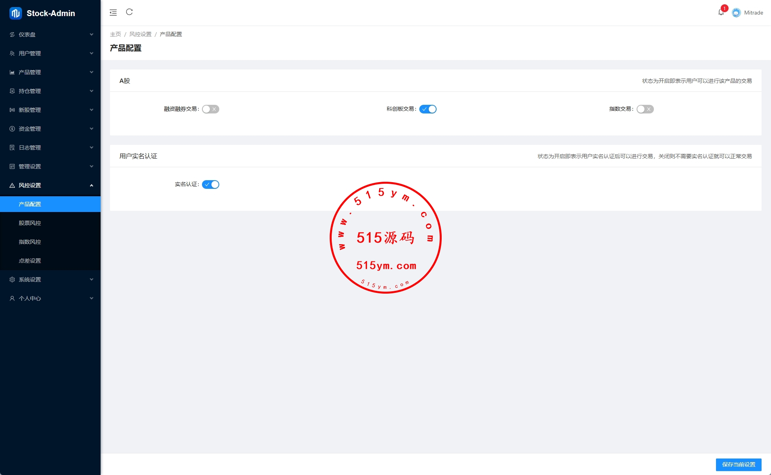The image size is (771, 475).
Task: Click the page refresh icon
Action: [129, 12]
